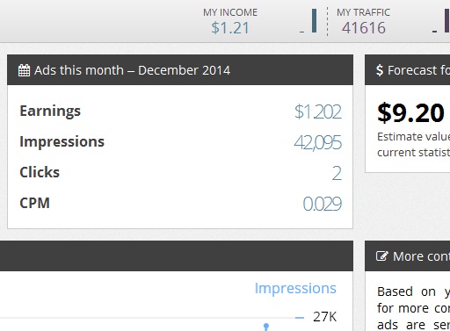Click the Forecast panel header
The height and width of the screenshot is (331, 450).
coord(407,70)
